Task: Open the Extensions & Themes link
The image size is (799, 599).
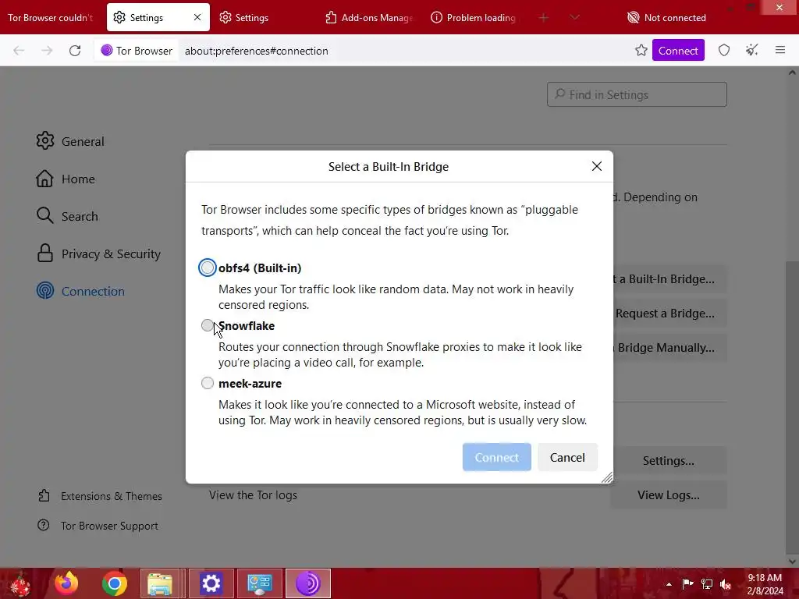Action: (100, 496)
